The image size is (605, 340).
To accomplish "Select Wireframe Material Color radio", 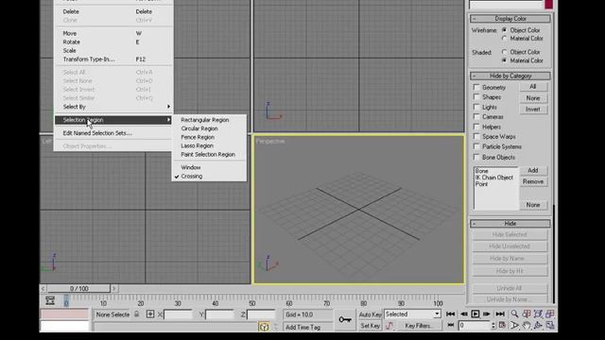I will point(504,38).
